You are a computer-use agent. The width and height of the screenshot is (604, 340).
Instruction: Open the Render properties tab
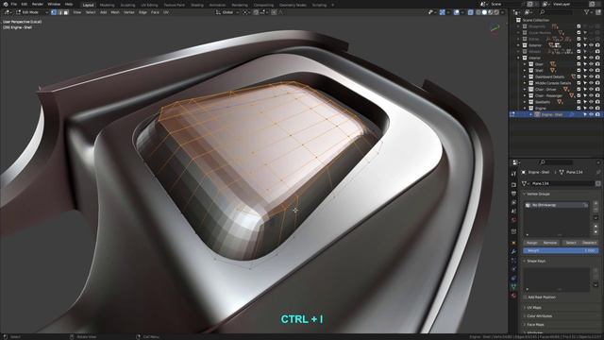click(513, 185)
